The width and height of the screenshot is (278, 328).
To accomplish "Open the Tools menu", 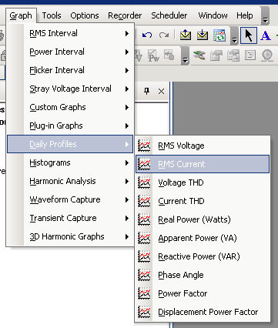I will point(52,15).
